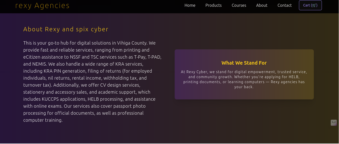Go to the Home page
This screenshot has width=339, height=144.
pyautogui.click(x=190, y=5)
